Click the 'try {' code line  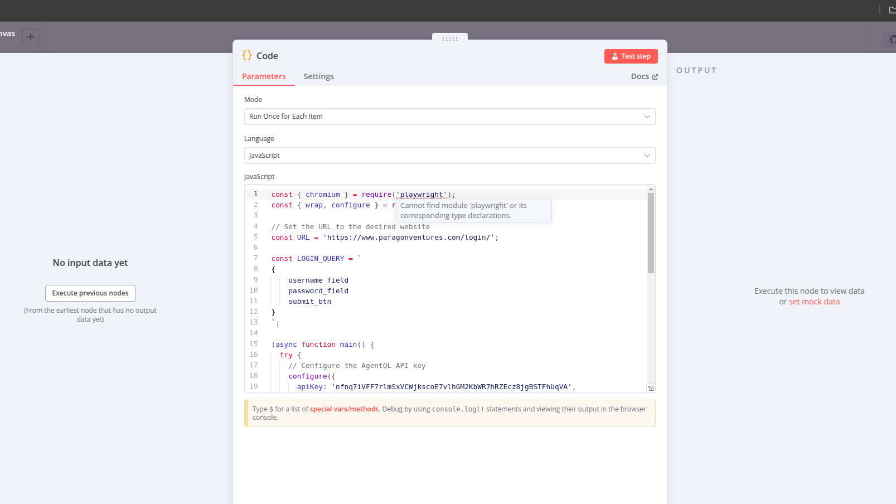click(x=290, y=355)
